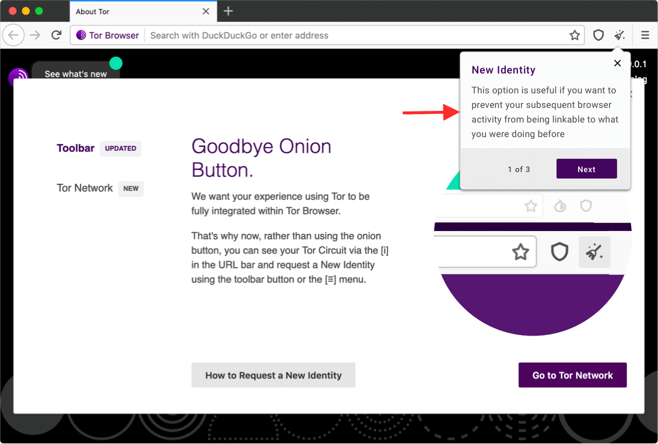658x444 pixels.
Task: Bookmark this page with the star icon
Action: [575, 35]
